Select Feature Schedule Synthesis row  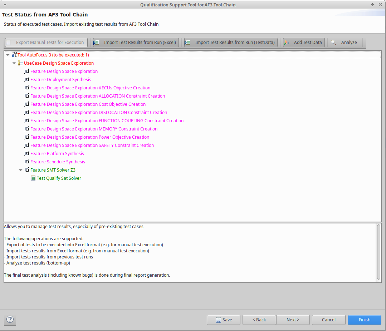tap(58, 162)
